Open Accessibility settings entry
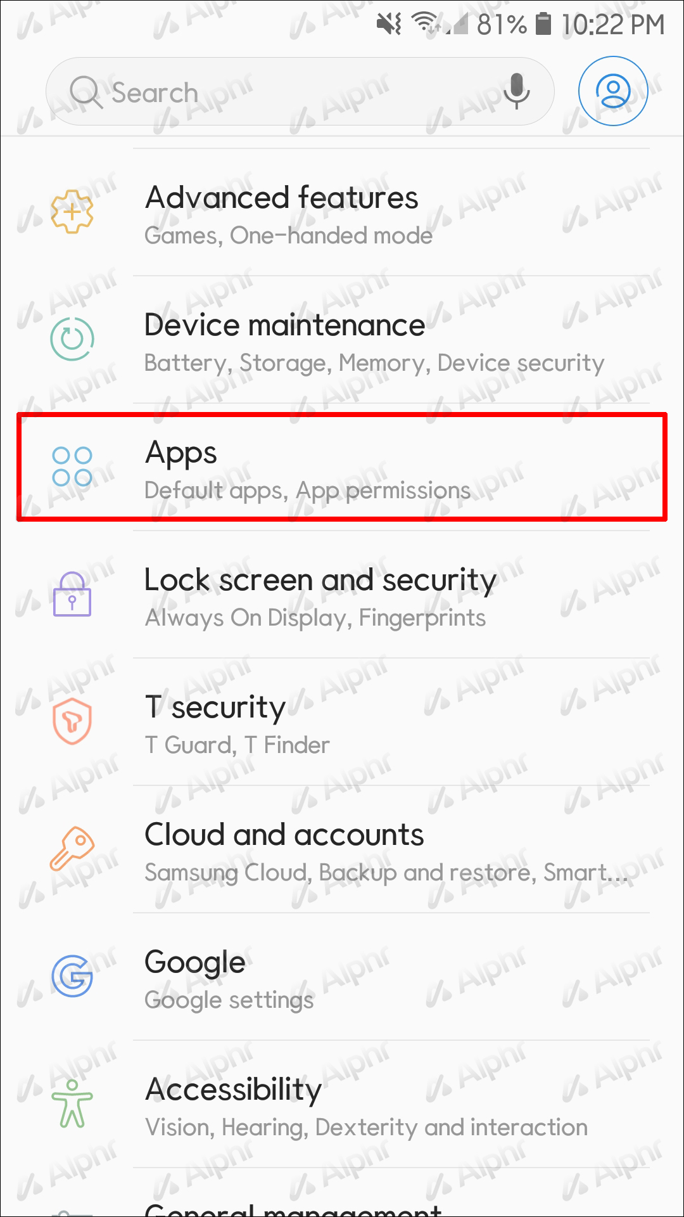Viewport: 684px width, 1217px height. coord(342,1104)
